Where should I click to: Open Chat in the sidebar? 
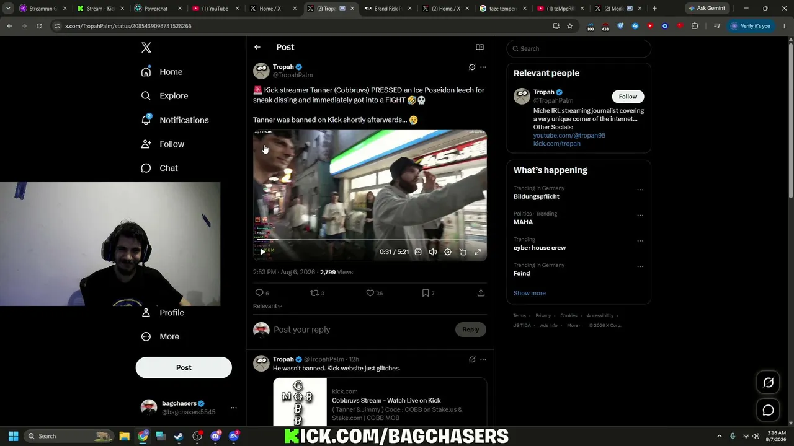[159, 168]
